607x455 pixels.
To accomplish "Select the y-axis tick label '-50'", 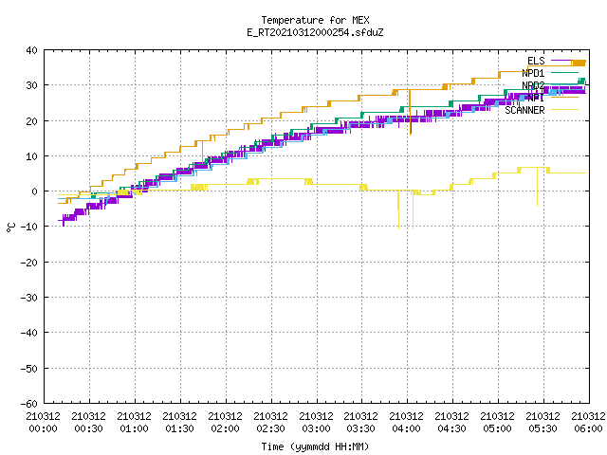I will pos(29,369).
